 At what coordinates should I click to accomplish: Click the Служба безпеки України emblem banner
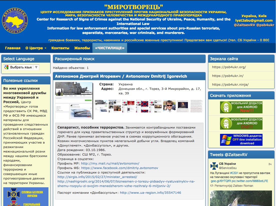(26, 197)
